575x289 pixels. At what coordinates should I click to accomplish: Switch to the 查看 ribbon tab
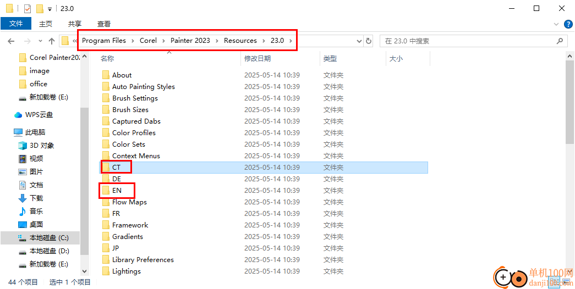pyautogui.click(x=104, y=24)
